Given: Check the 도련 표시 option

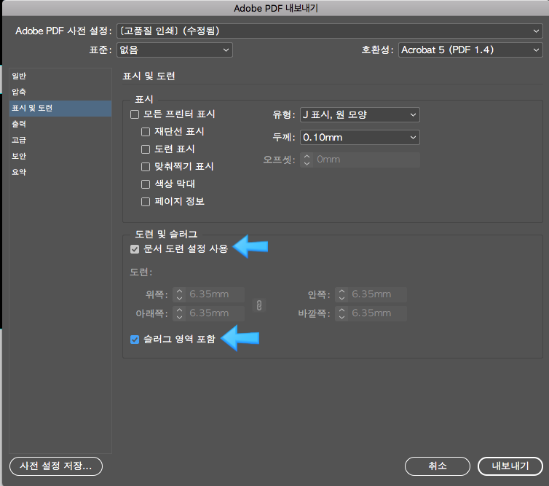Looking at the screenshot, I should click(146, 149).
